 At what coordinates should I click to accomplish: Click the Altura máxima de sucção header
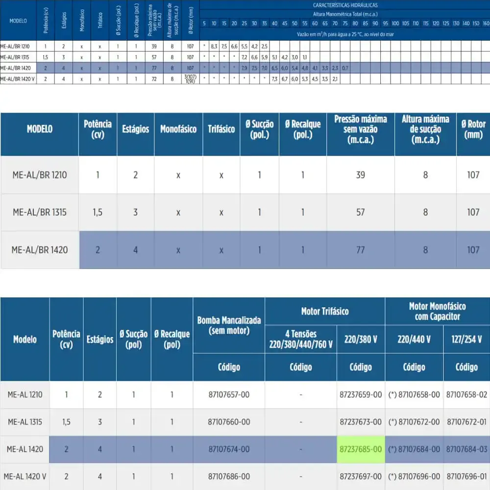coord(425,129)
